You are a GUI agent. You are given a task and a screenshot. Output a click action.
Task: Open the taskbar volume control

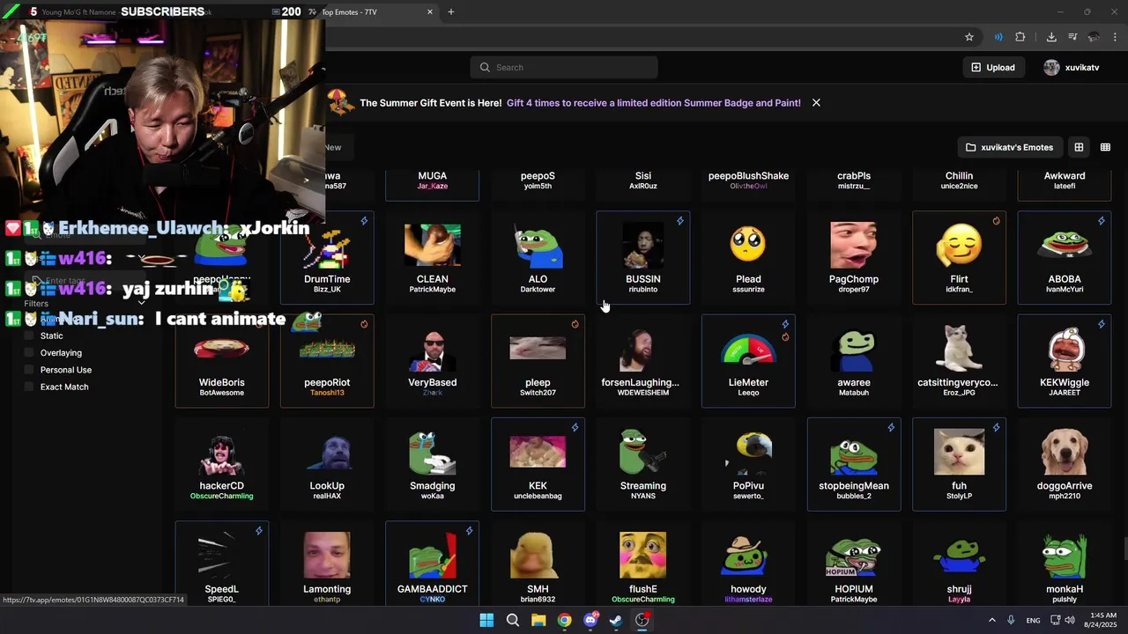(1070, 620)
